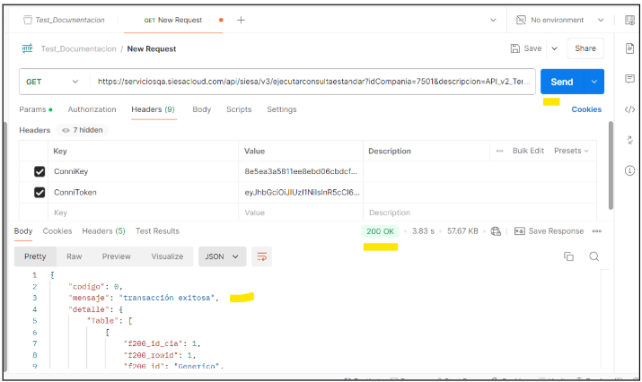Switch to the Authorization tab
Screen dimensions: 642x382
(92, 109)
